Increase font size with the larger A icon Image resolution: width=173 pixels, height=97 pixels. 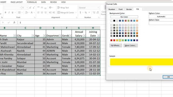(x=30, y=8)
